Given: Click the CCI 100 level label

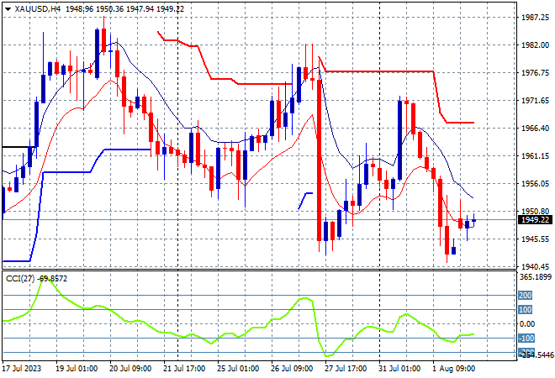Looking at the screenshot, I should [526, 310].
